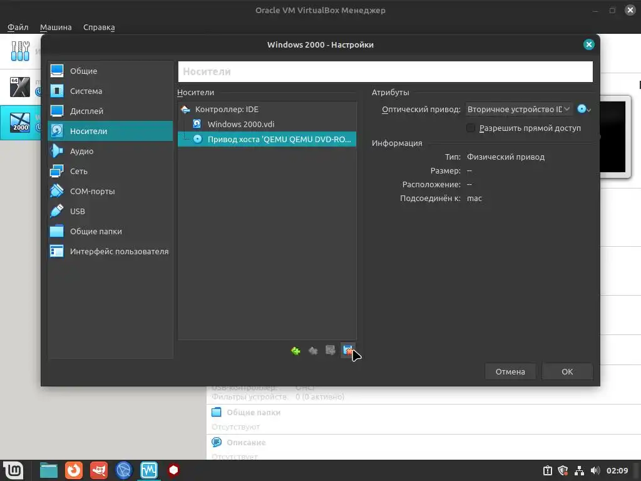Open Интерфейс пользователя settings
Image resolution: width=641 pixels, height=481 pixels.
pos(110,251)
